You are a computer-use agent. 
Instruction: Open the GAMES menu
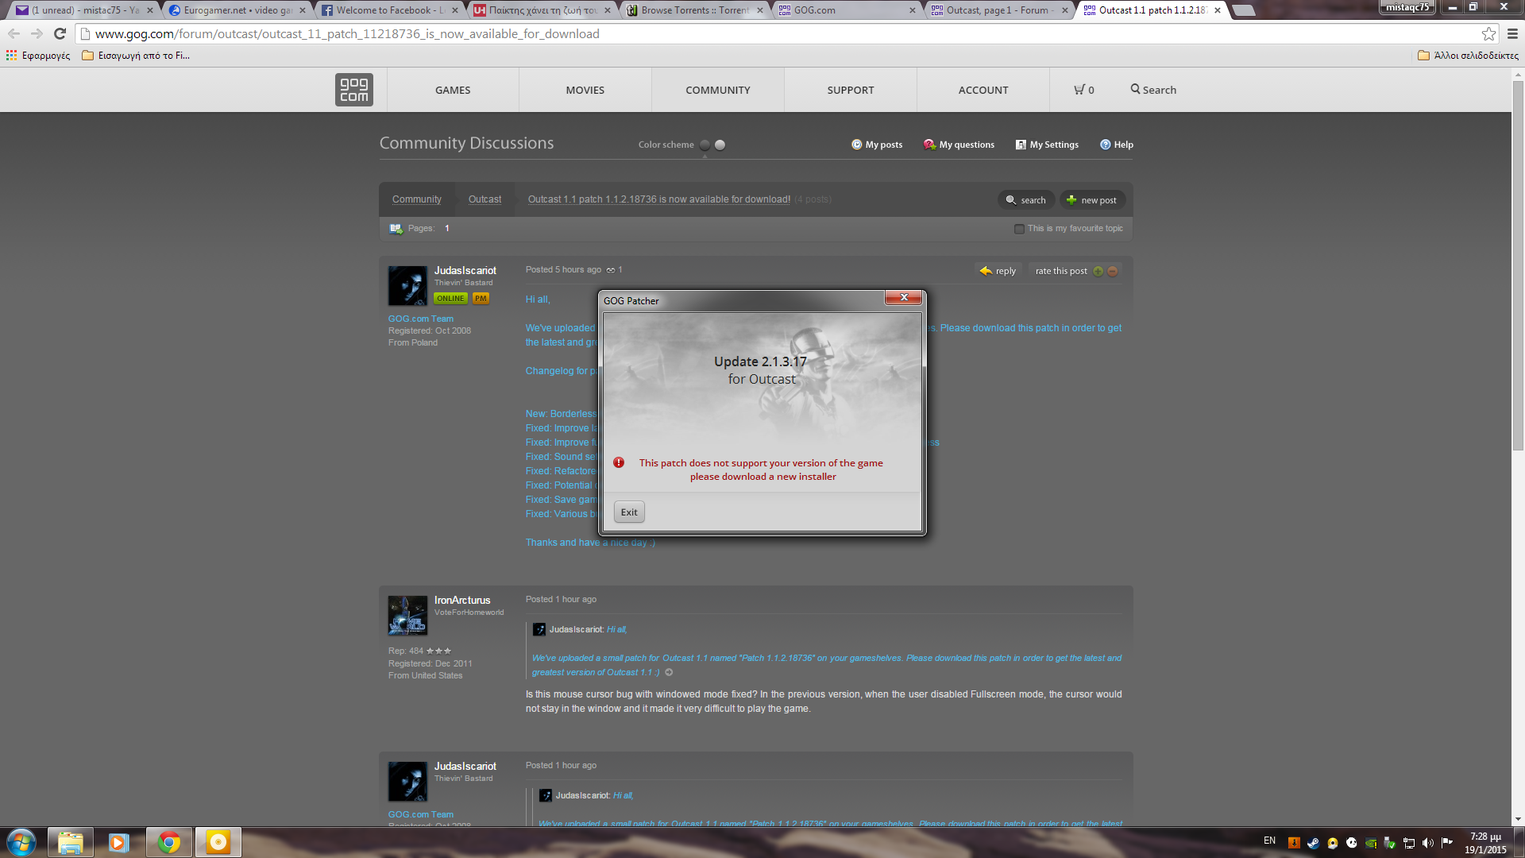coord(453,90)
